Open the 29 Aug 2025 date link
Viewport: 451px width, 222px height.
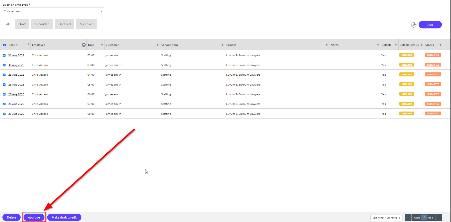[16, 75]
